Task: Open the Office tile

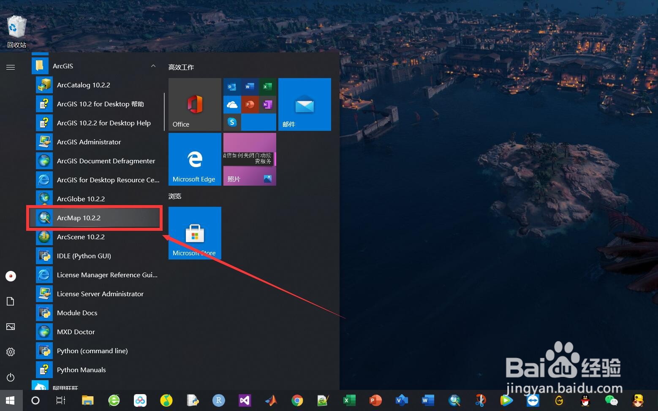Action: pyautogui.click(x=195, y=104)
